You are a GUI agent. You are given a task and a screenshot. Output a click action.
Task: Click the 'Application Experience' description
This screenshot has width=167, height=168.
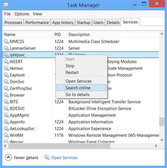[90, 129]
